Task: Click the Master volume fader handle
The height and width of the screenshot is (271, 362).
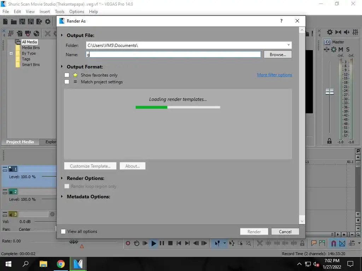Action: (329, 91)
